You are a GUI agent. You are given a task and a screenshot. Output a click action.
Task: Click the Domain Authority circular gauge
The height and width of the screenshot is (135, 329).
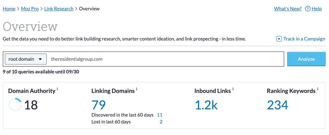tap(15, 105)
